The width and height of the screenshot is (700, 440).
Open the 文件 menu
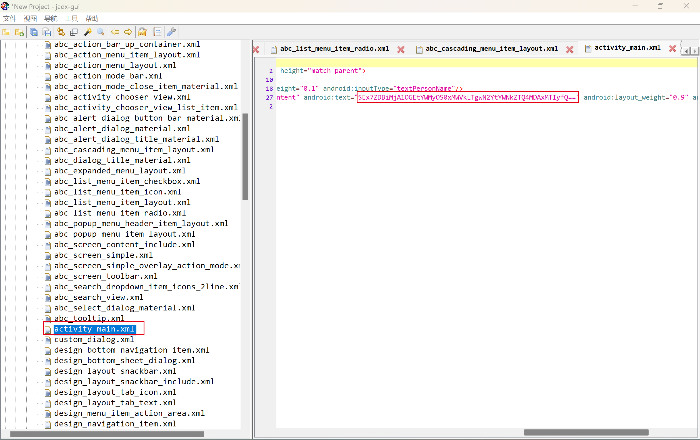tap(10, 19)
